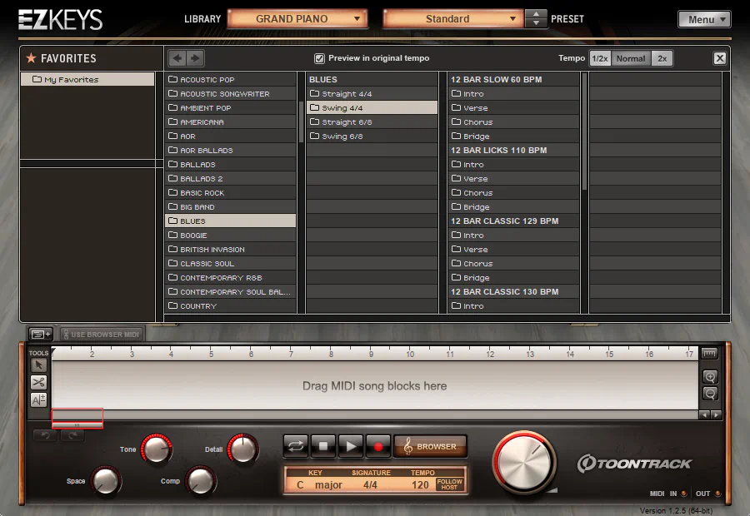Set preview tempo to 1/2x

point(600,58)
